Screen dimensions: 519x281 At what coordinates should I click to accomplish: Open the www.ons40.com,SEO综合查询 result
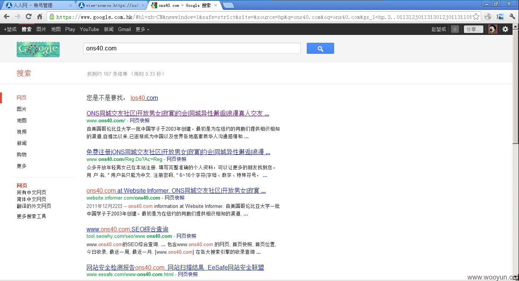point(127,229)
